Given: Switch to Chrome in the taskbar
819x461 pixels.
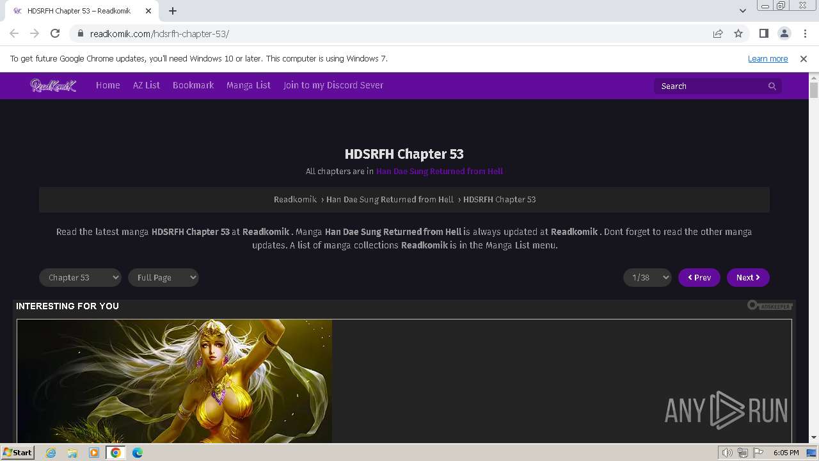Looking at the screenshot, I should [116, 453].
